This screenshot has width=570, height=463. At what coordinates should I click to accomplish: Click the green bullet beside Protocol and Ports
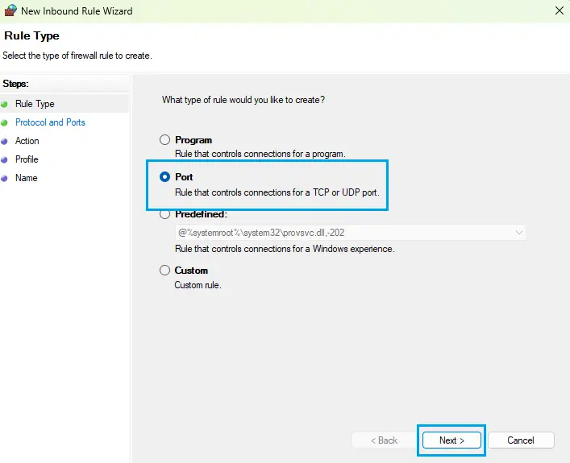coord(4,123)
